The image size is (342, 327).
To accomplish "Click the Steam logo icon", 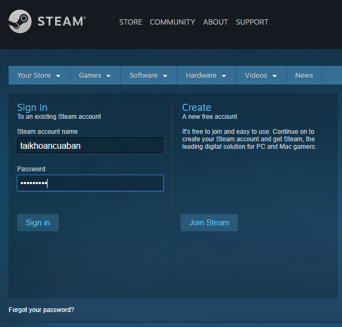I will [x=20, y=21].
